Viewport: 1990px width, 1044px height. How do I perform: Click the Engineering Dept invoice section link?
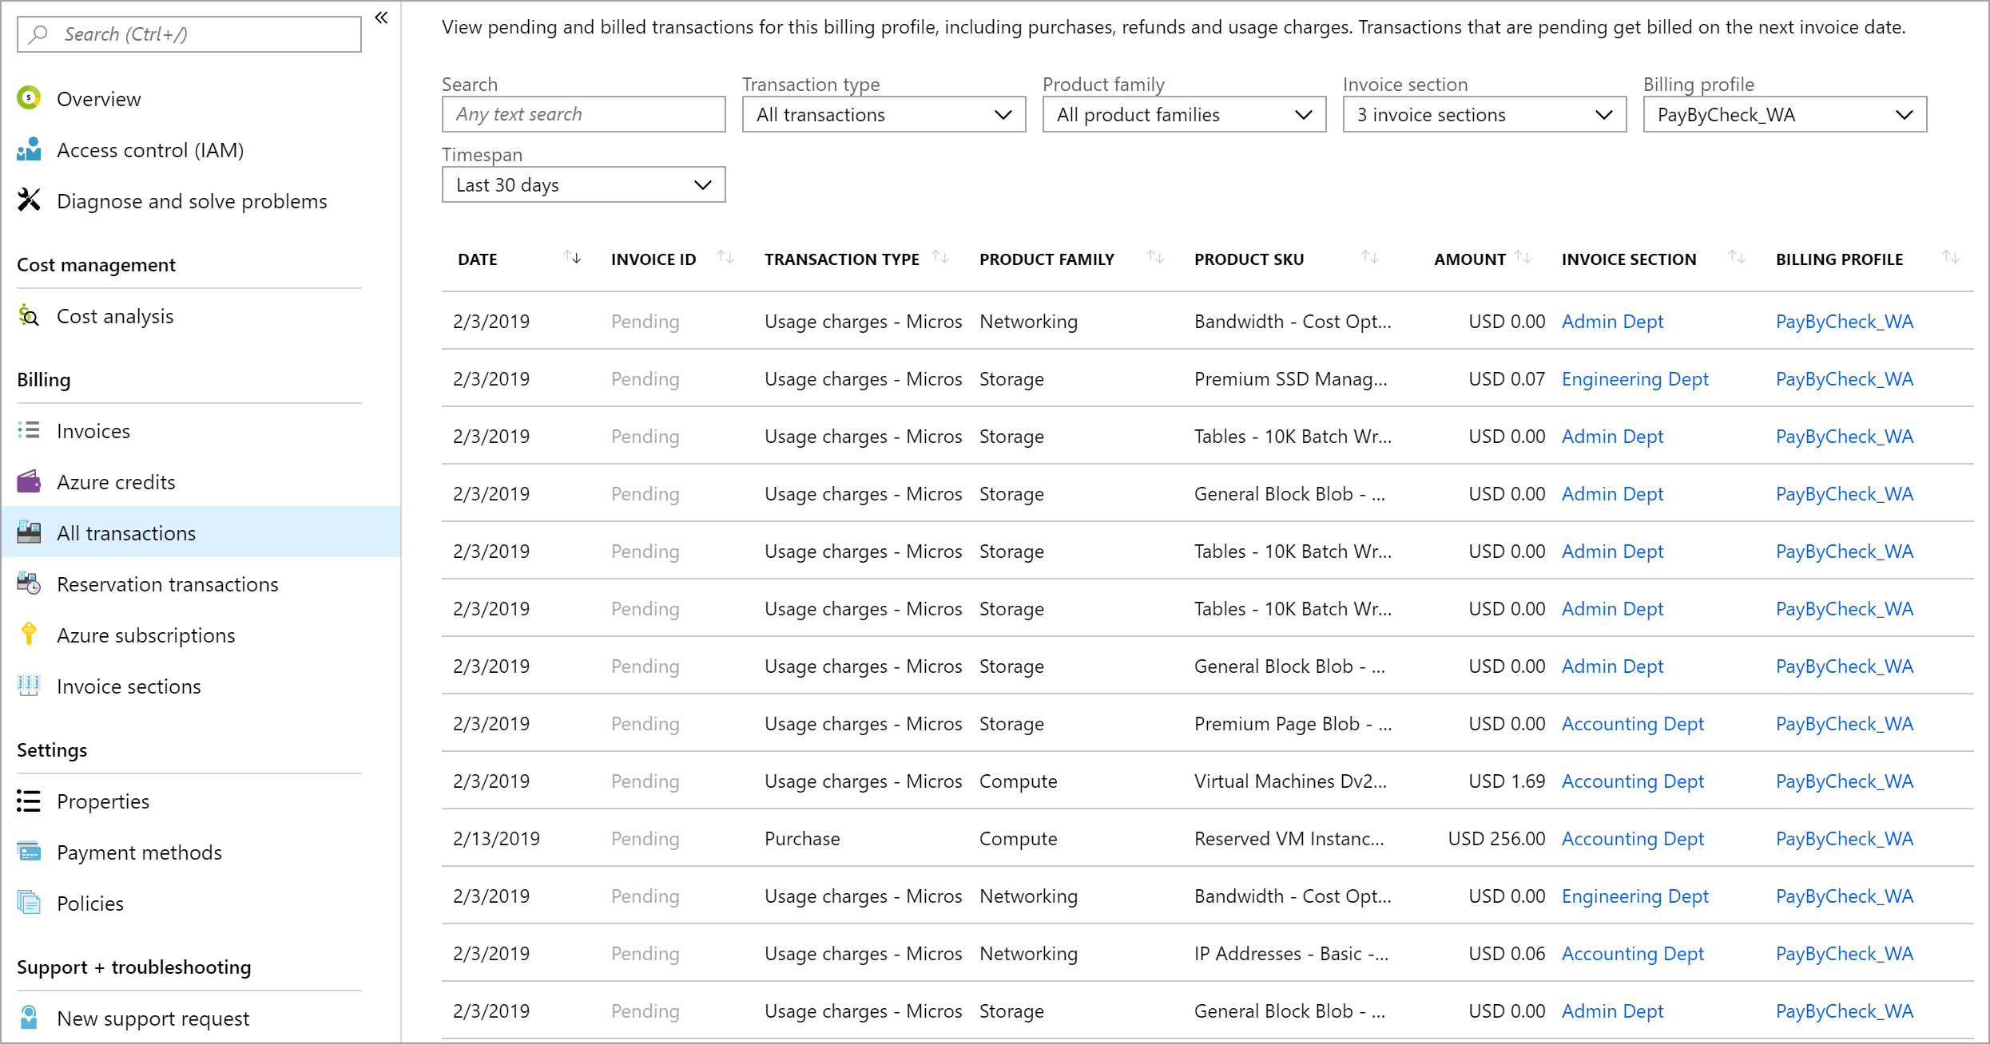pyautogui.click(x=1636, y=380)
